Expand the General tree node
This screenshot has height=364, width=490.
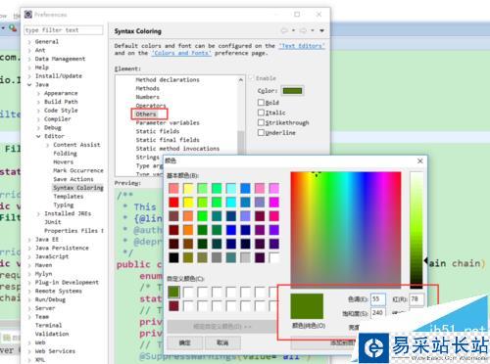coord(29,42)
